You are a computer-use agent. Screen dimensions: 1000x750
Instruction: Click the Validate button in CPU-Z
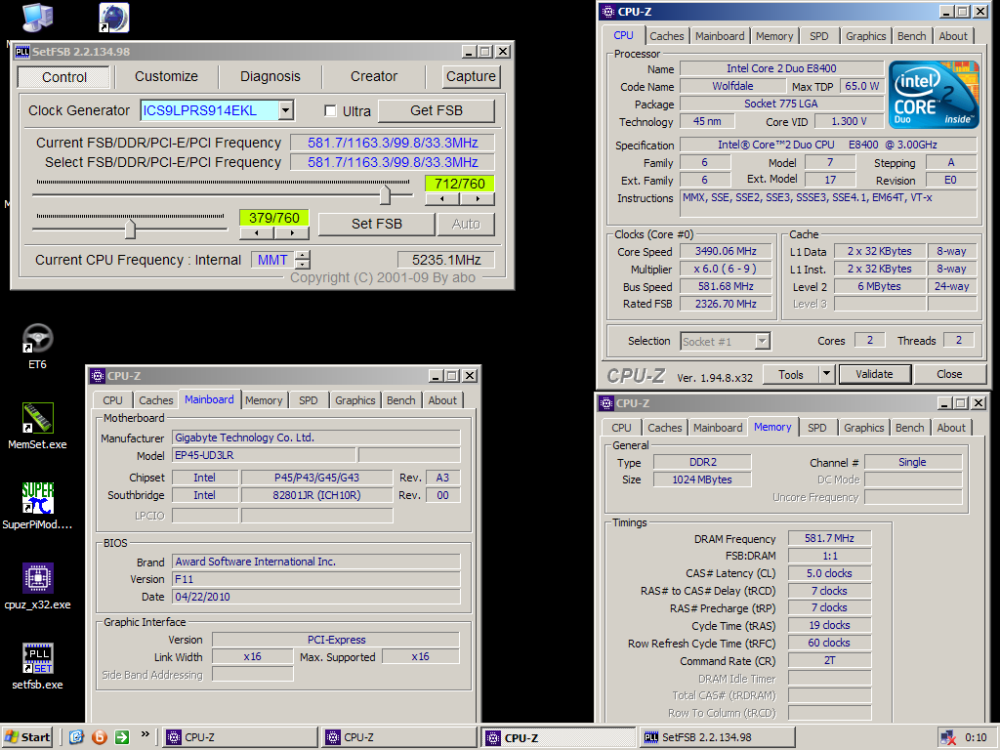pos(874,374)
